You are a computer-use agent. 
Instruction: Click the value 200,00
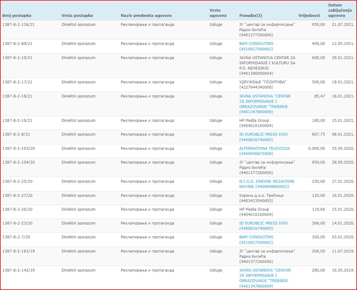(x=318, y=252)
